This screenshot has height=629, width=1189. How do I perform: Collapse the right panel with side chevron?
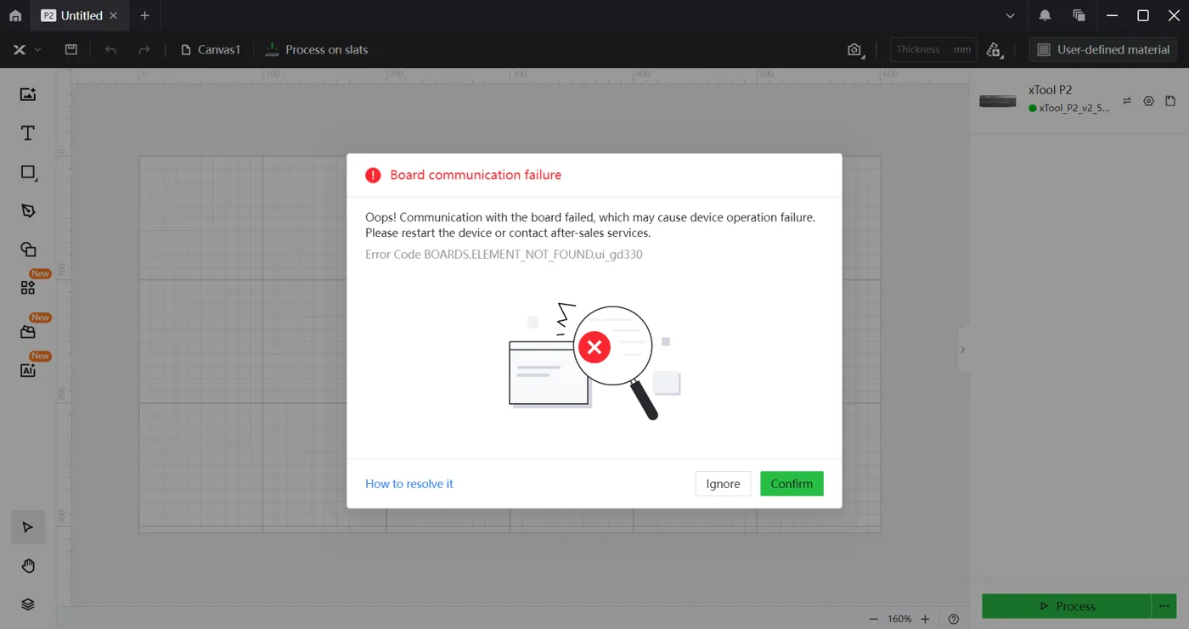[963, 350]
